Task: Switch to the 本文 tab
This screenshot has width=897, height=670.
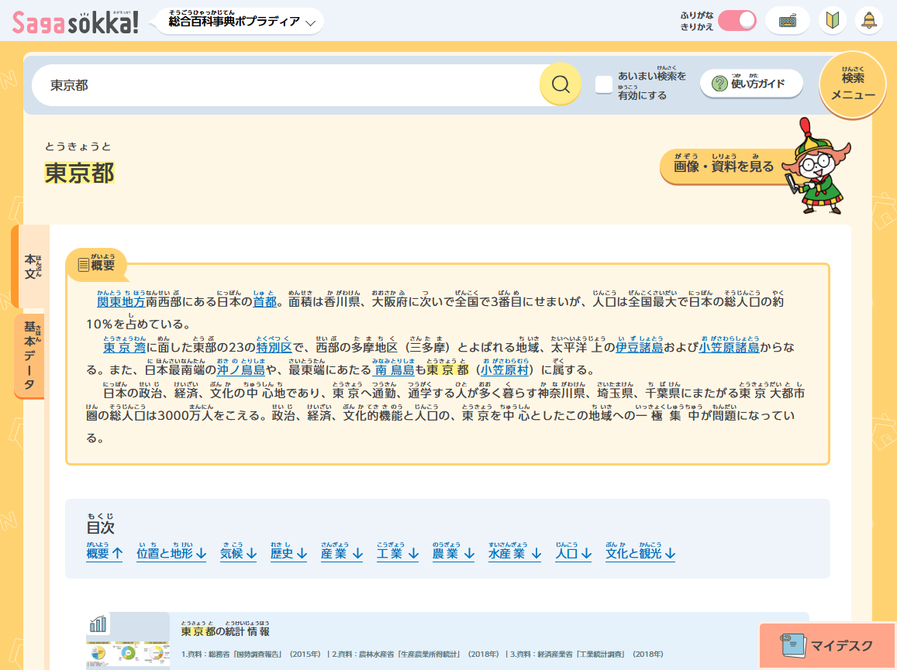Action: [x=31, y=266]
